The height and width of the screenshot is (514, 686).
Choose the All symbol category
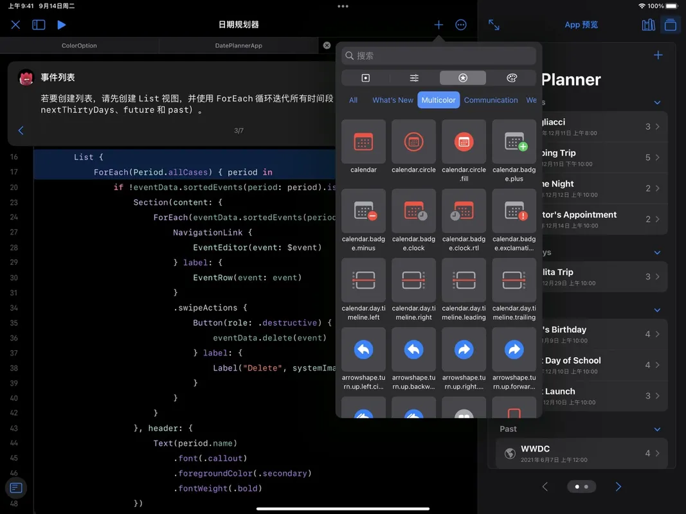pos(353,100)
